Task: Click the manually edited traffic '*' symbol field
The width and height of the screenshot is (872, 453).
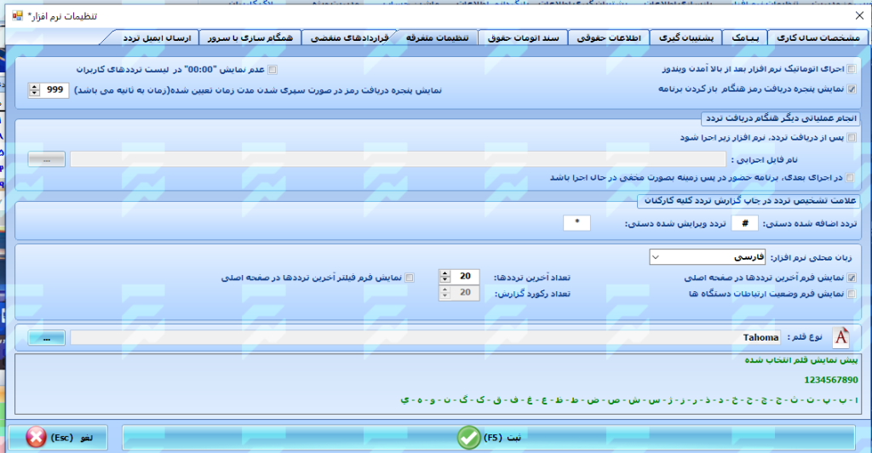Action: coord(577,223)
